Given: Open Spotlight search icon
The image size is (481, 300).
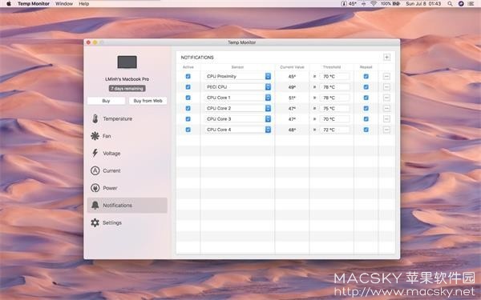Looking at the screenshot, I should point(450,4).
